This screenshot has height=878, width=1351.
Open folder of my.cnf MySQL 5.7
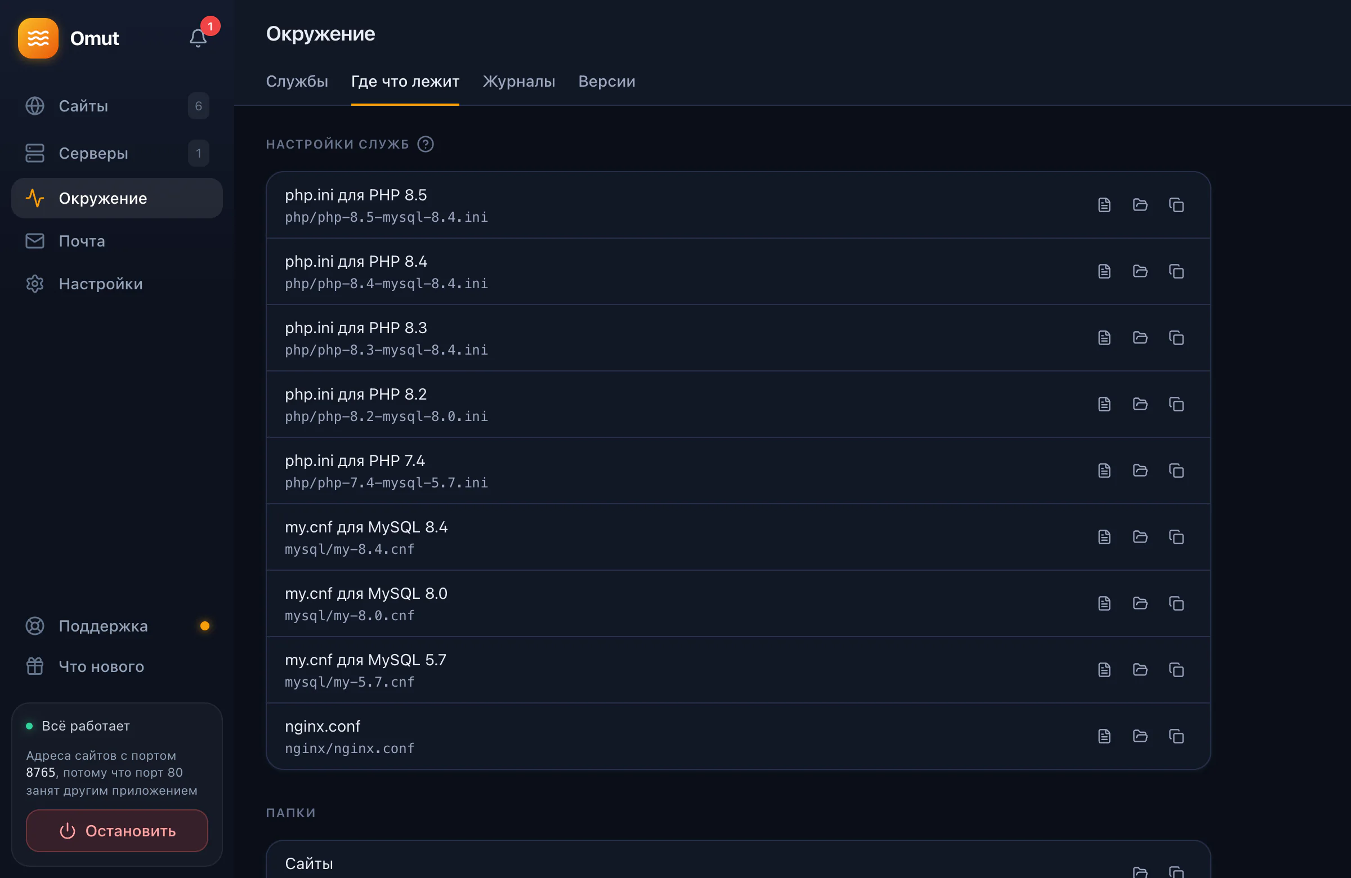click(x=1140, y=670)
